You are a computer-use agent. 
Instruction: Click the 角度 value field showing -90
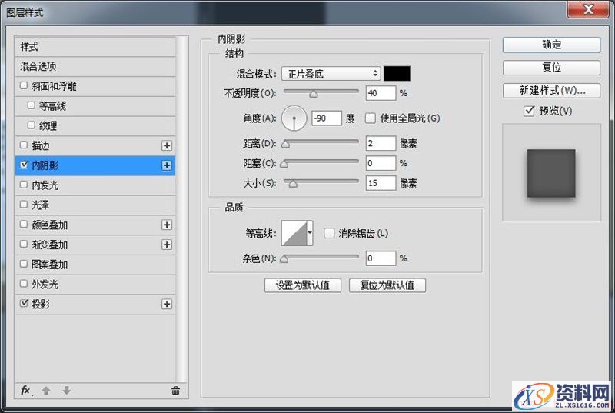[x=327, y=118]
